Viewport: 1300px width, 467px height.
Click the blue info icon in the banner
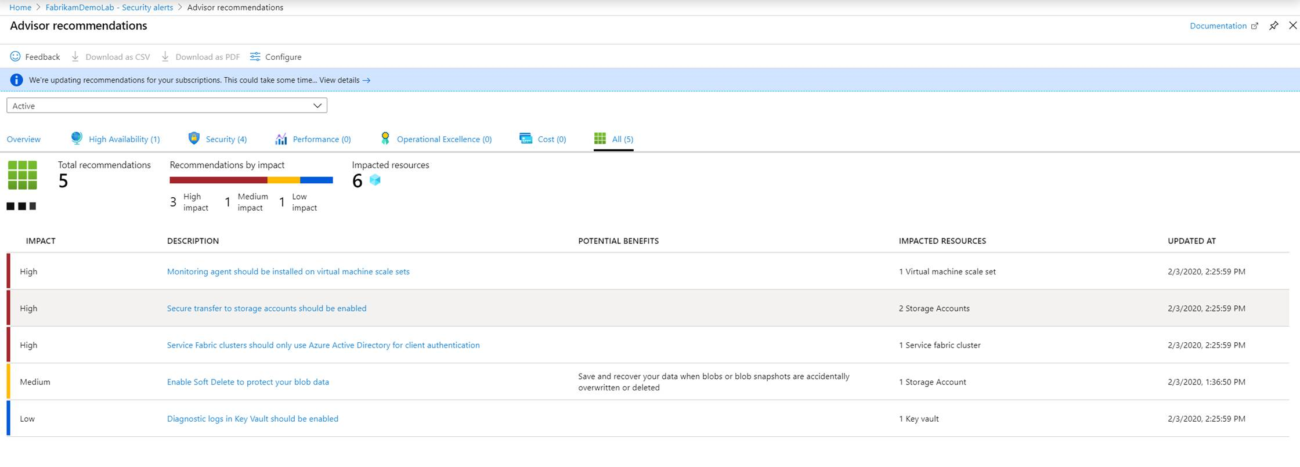tap(16, 80)
